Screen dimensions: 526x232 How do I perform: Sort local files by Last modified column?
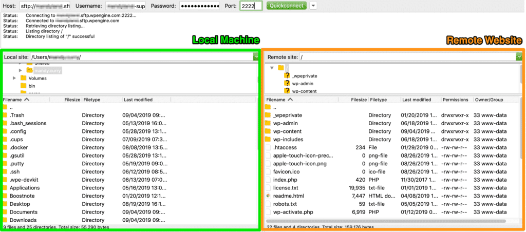coord(138,100)
